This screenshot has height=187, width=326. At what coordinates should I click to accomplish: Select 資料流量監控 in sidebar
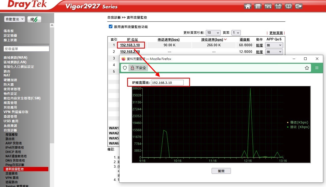(15, 169)
